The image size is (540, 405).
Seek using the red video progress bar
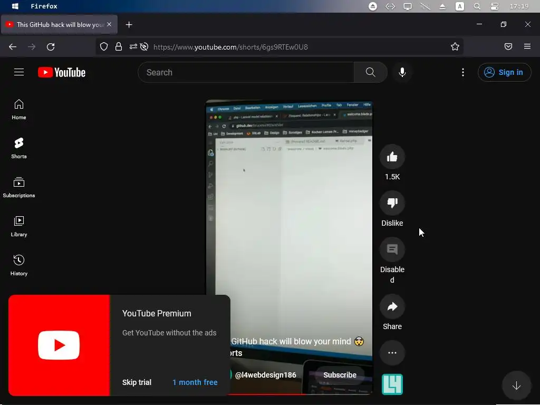(x=300, y=393)
